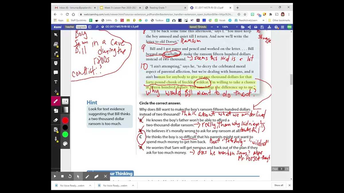Select the Comment tool
Viewport: 344px width, 193px height.
click(56, 73)
